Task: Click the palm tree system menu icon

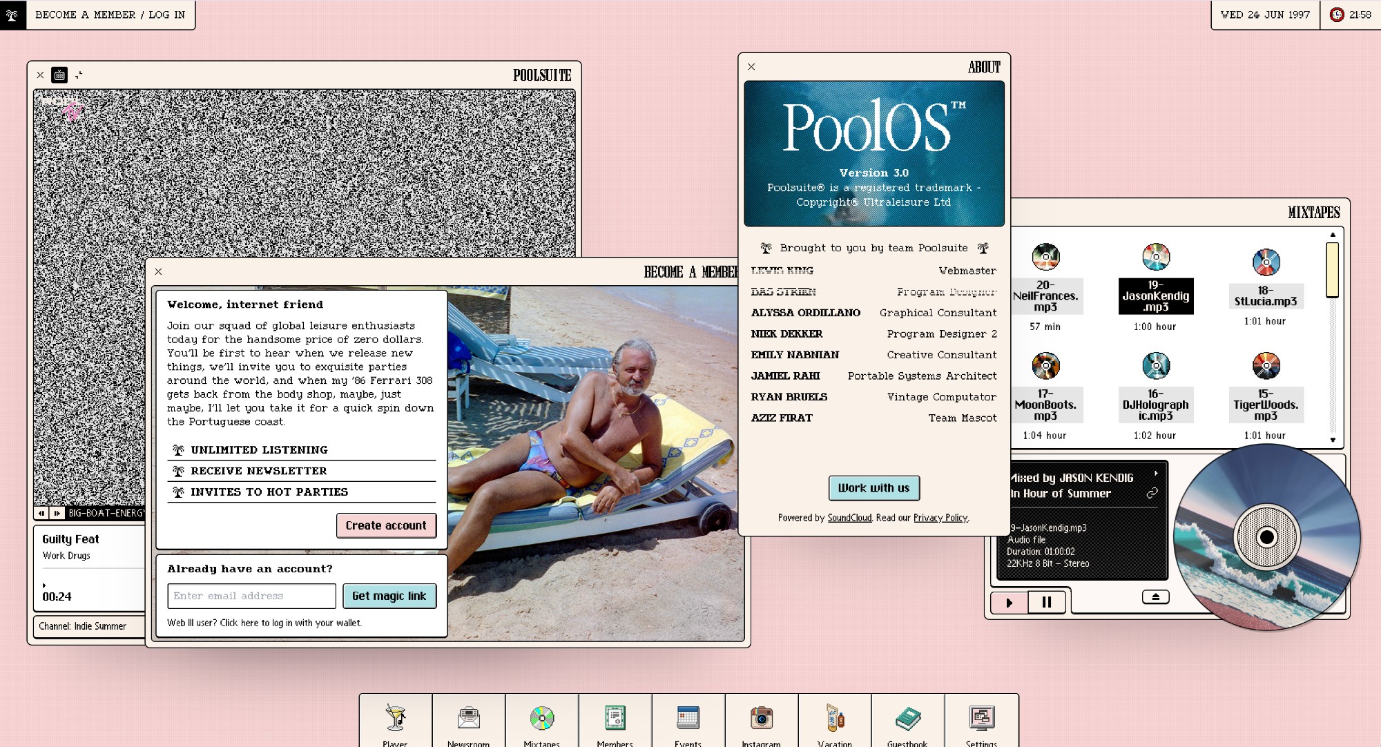Action: 12,14
